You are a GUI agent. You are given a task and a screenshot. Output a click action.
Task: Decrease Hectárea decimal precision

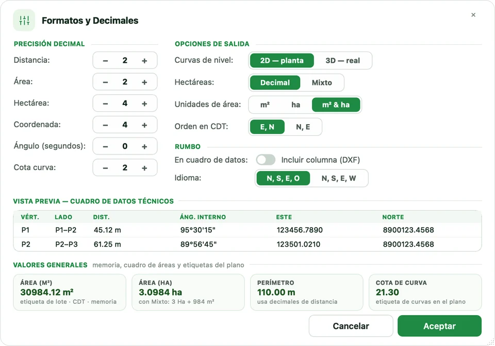(x=105, y=103)
